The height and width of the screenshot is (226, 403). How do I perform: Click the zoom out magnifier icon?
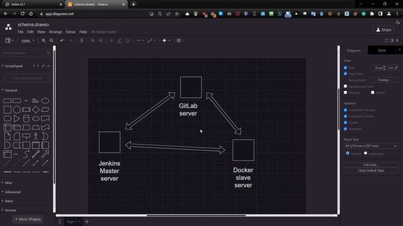tap(52, 40)
